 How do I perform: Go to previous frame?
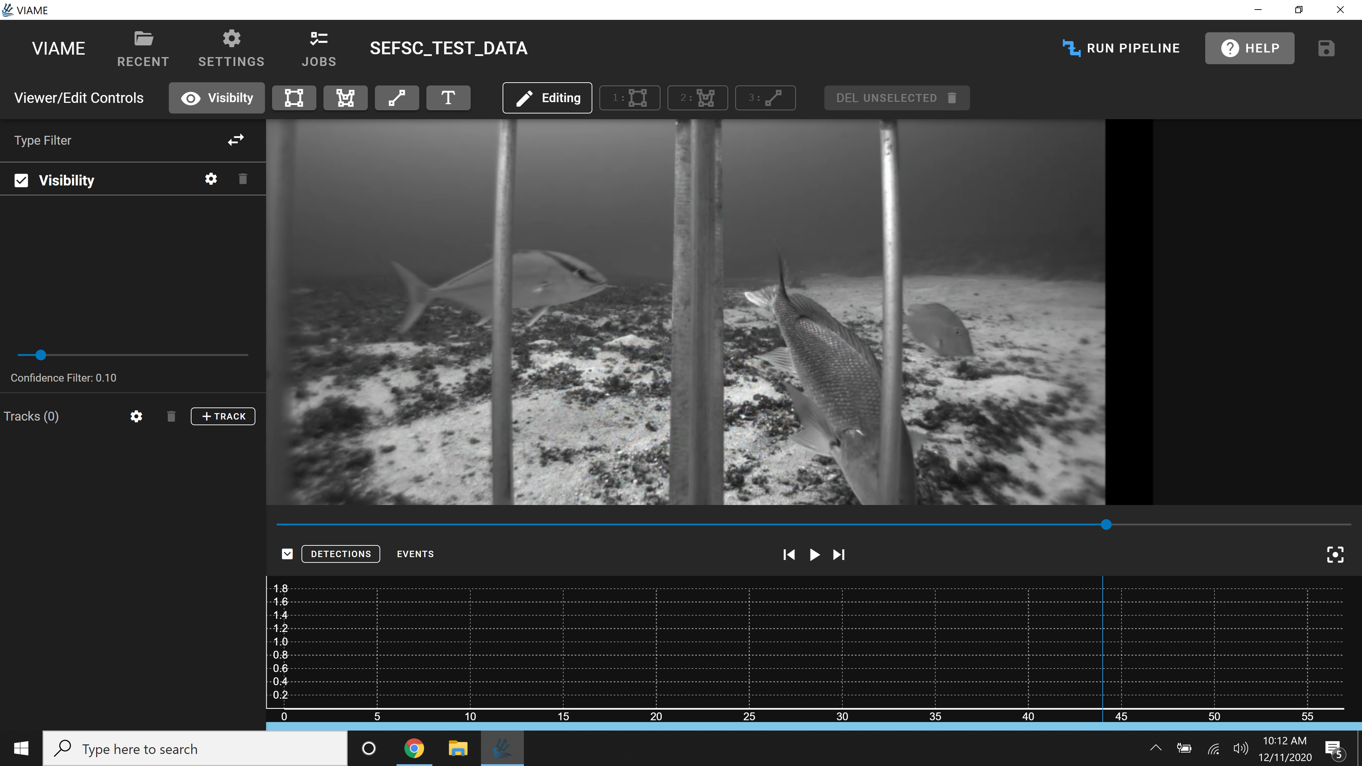(x=789, y=555)
